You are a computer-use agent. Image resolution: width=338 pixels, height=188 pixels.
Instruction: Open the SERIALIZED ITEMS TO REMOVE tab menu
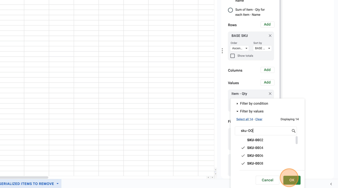(x=58, y=184)
